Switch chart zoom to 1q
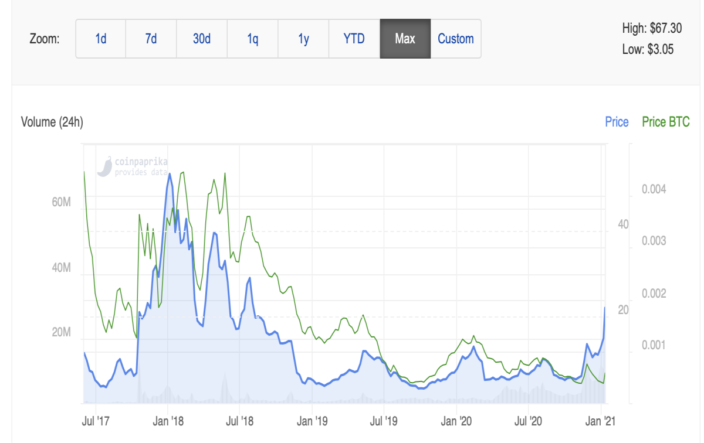 [x=253, y=39]
